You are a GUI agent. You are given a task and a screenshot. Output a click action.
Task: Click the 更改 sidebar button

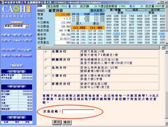(x=17, y=35)
